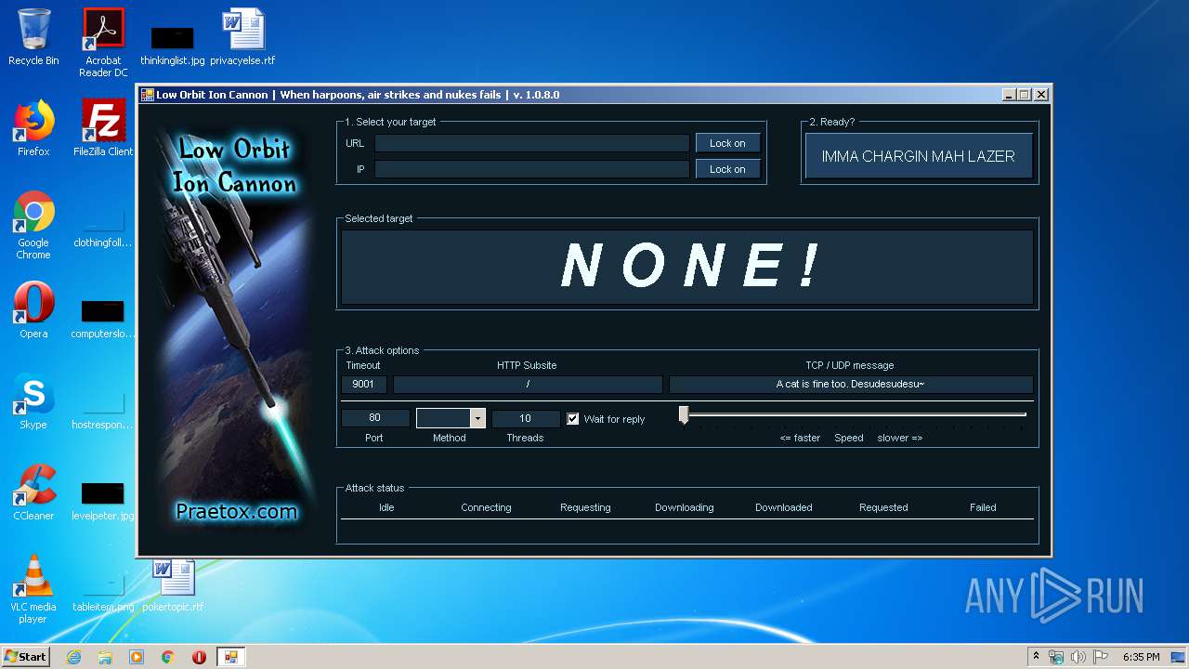
Task: Click the volume speaker tray icon
Action: [1078, 657]
